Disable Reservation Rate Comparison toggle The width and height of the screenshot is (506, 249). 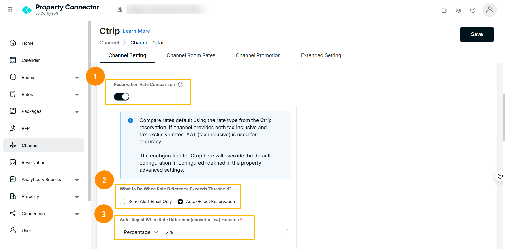(x=121, y=97)
